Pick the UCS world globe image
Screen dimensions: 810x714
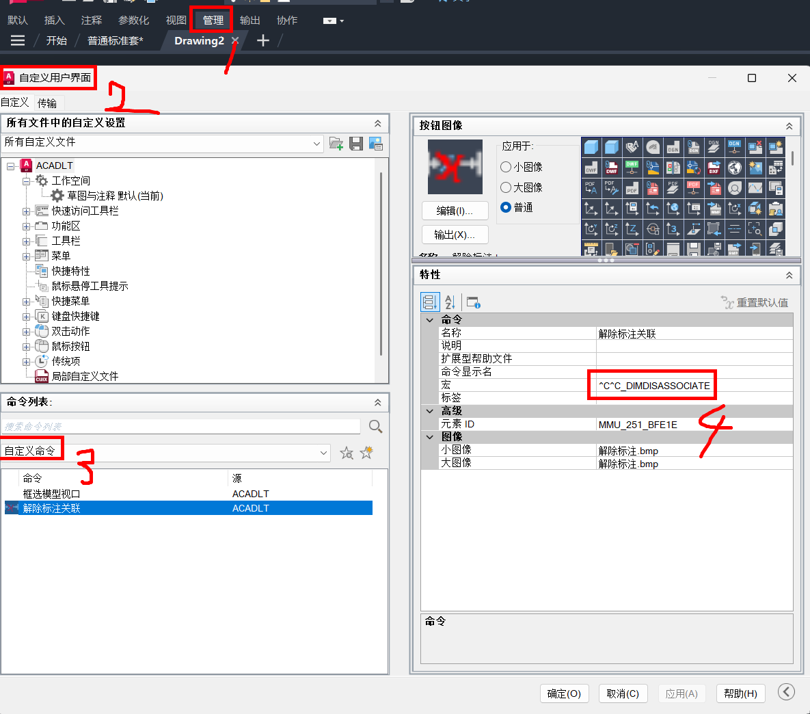tap(673, 209)
